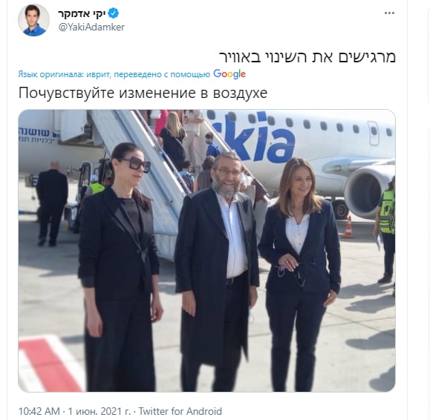Select the Hebrew tweet text
Screen dimensions: 430x420
click(x=307, y=57)
